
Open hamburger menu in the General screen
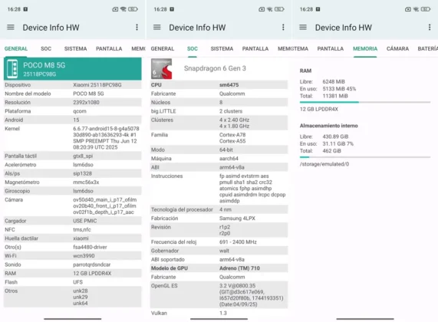tap(11, 27)
